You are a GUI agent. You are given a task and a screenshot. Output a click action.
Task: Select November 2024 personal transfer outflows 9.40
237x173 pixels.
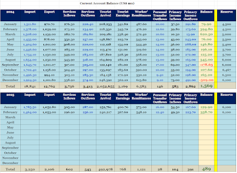pos(160,75)
